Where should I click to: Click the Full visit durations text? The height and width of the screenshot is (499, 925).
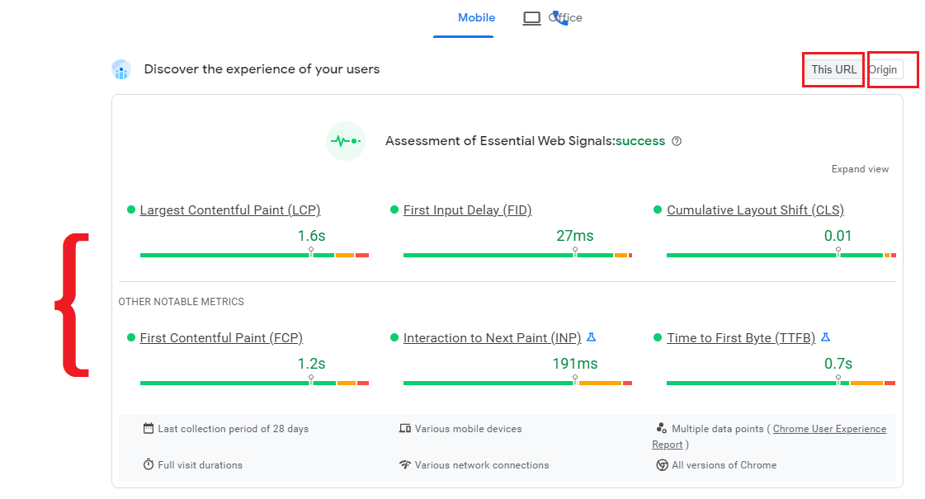[200, 465]
